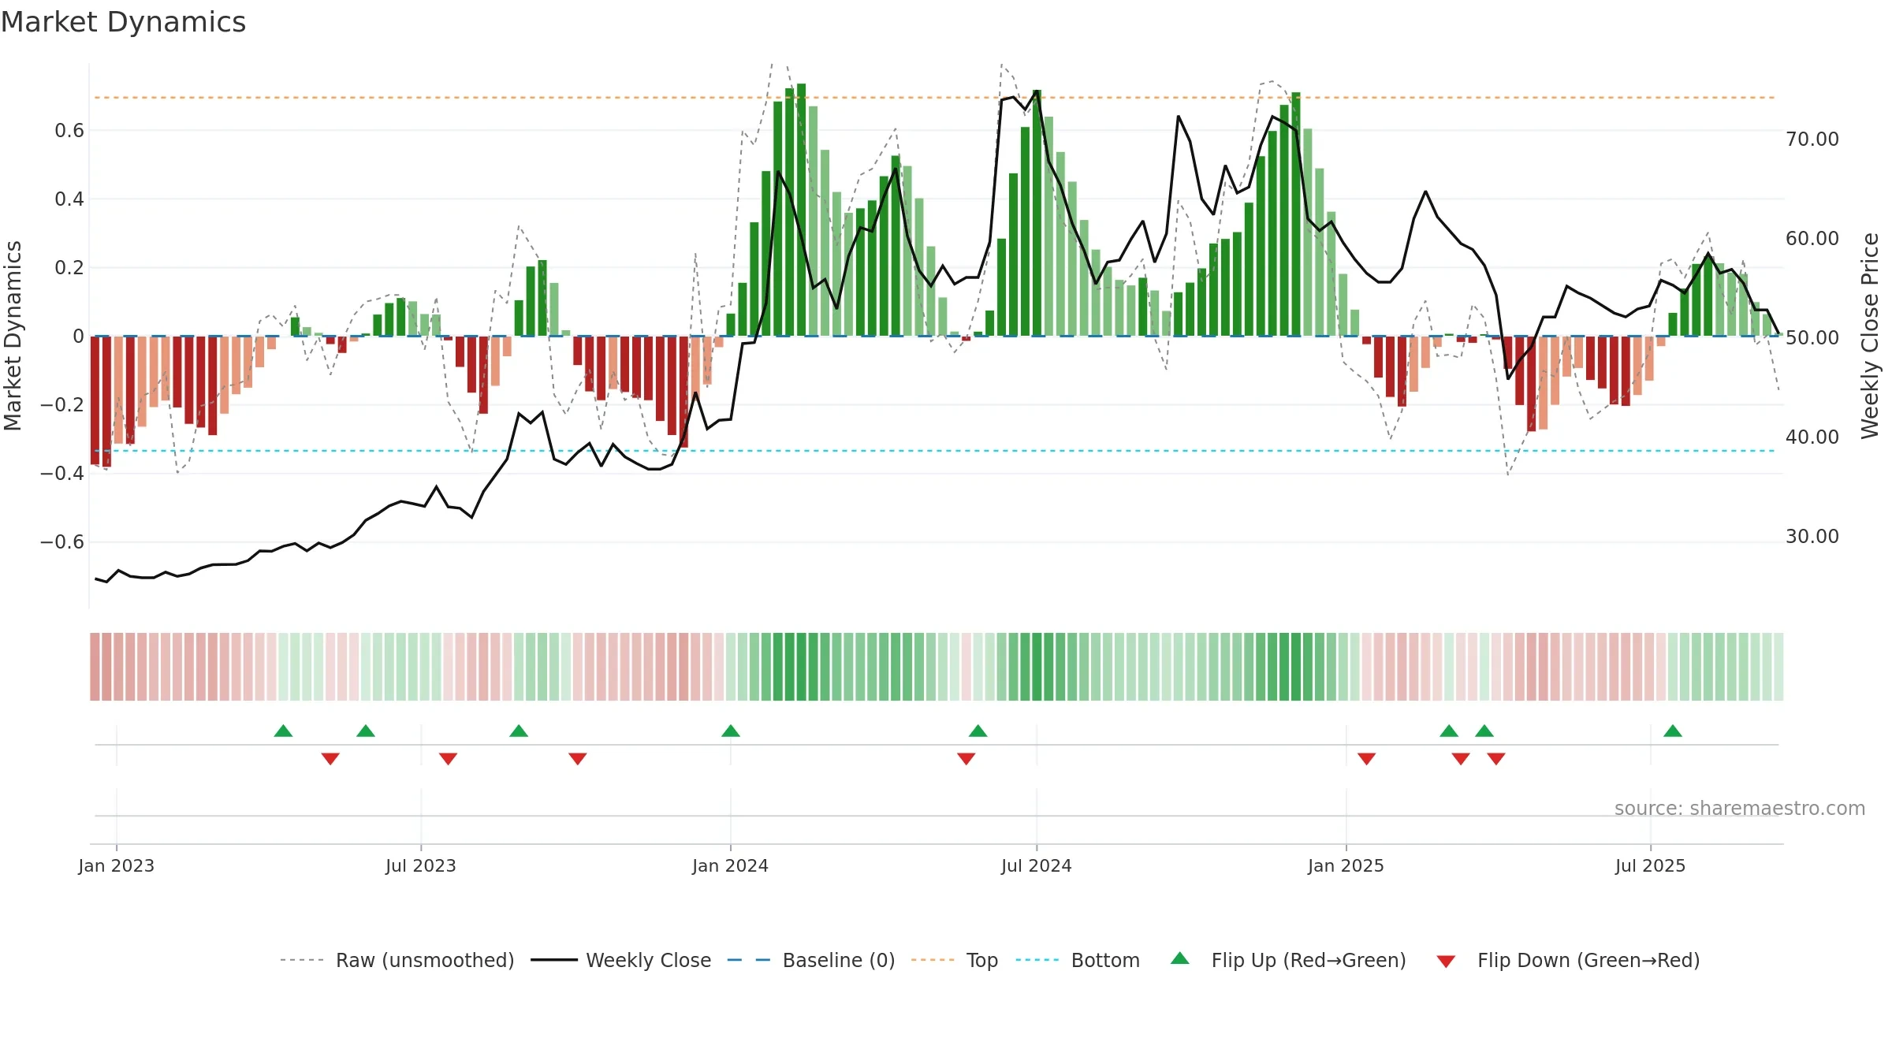
Task: Click the Jul 2025 x-axis label
Action: pyautogui.click(x=1651, y=865)
